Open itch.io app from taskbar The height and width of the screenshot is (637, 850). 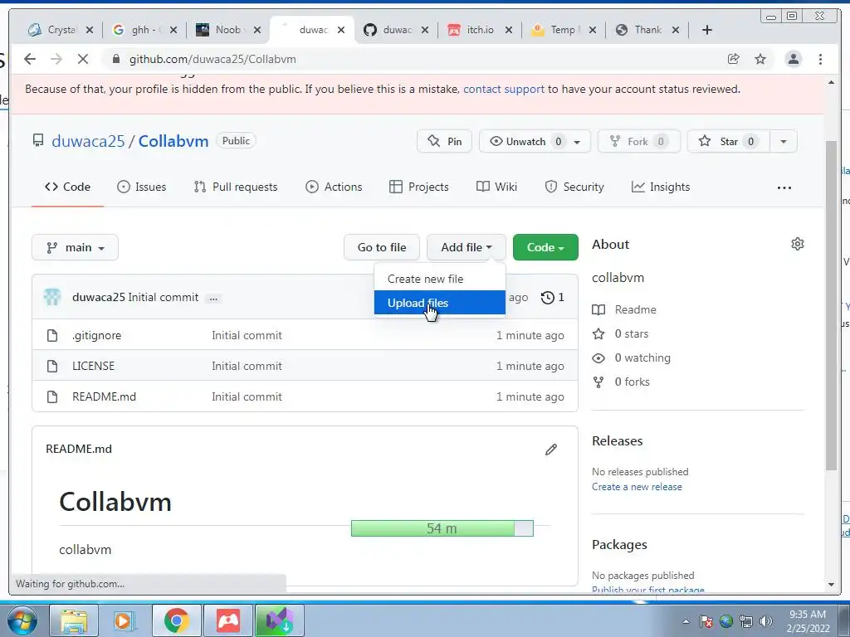click(x=228, y=620)
